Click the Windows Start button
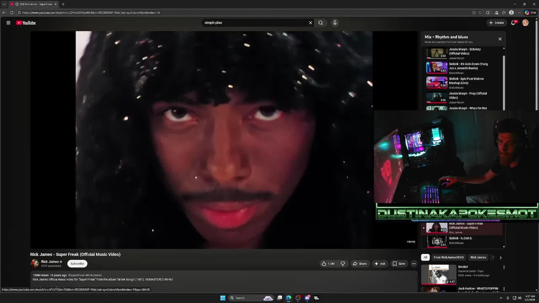 pyautogui.click(x=223, y=298)
